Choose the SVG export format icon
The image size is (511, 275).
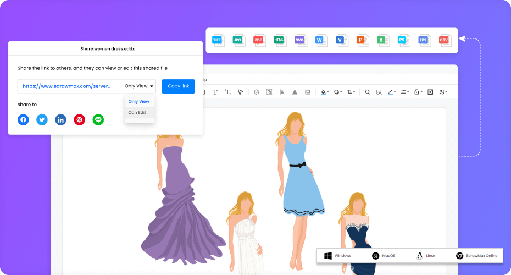tap(301, 41)
